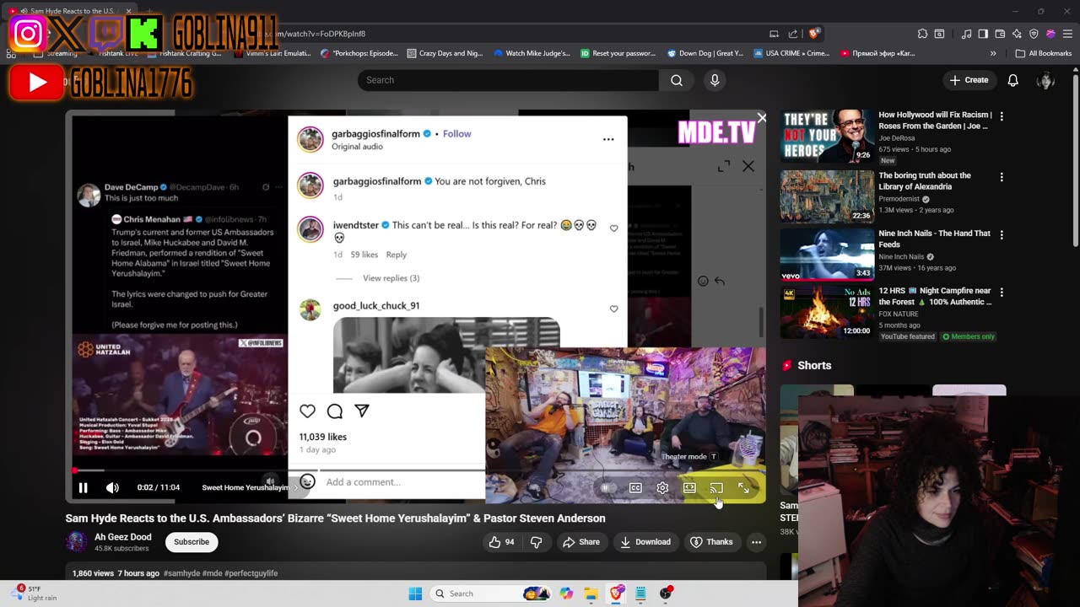The height and width of the screenshot is (607, 1080).
Task: Open Watch Mike Judge's bookmark
Action: pos(532,53)
